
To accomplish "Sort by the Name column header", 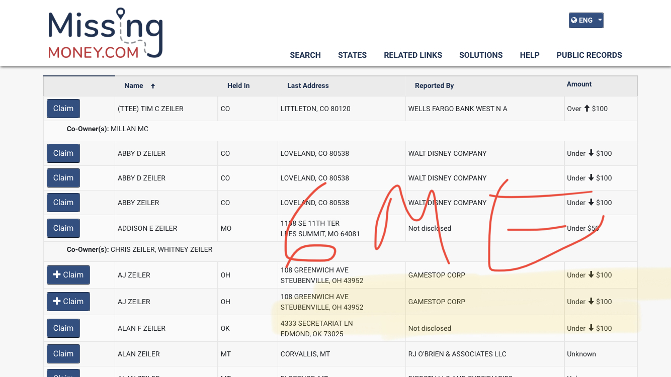I will pos(134,86).
